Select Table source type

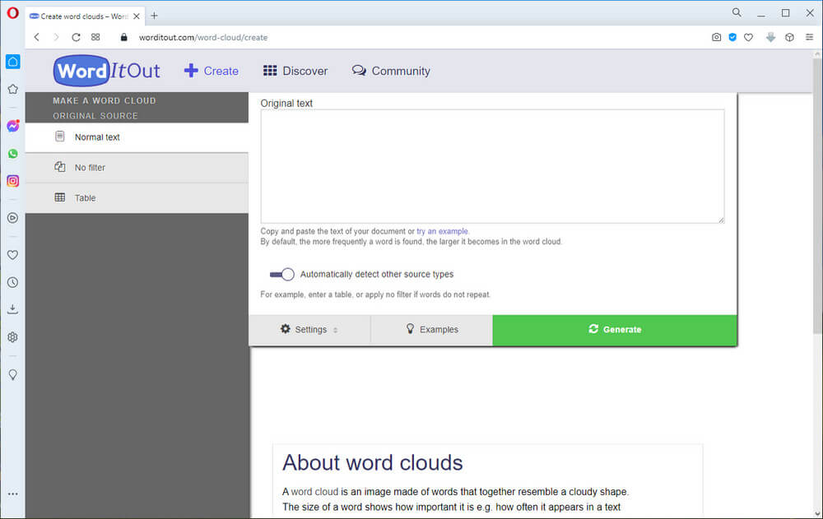point(137,198)
